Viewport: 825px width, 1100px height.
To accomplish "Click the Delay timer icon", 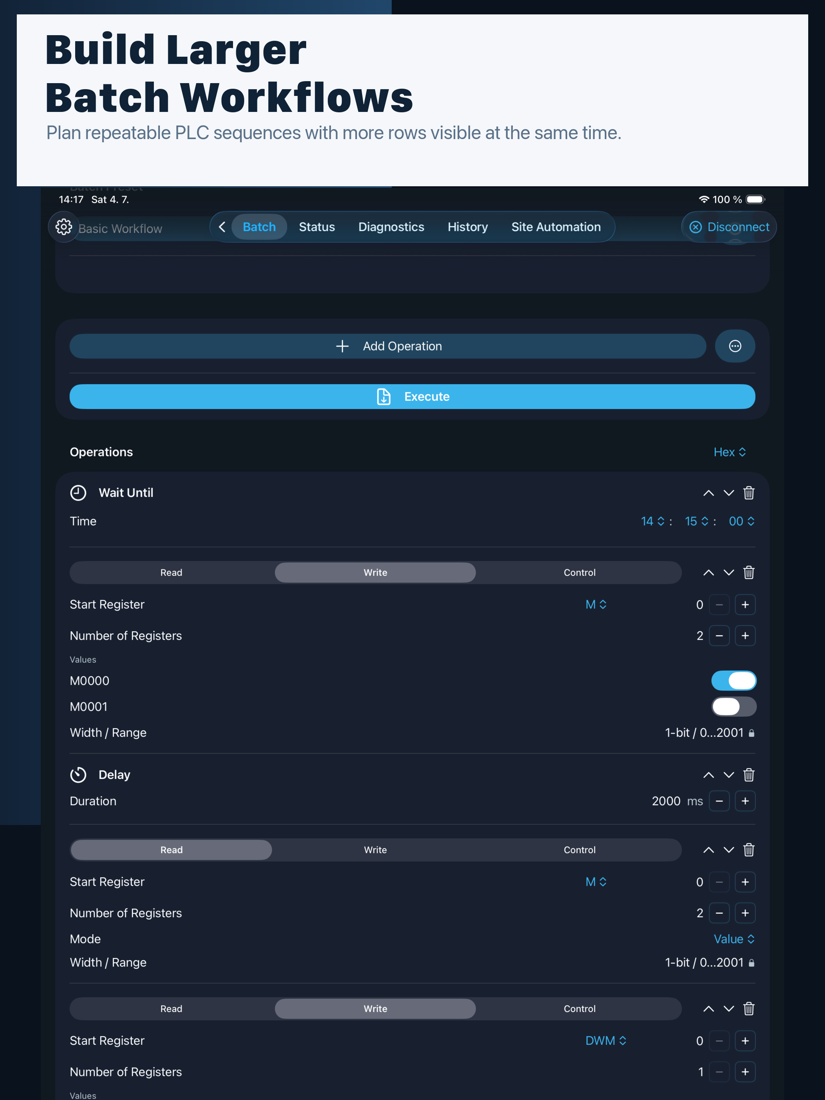I will [78, 775].
